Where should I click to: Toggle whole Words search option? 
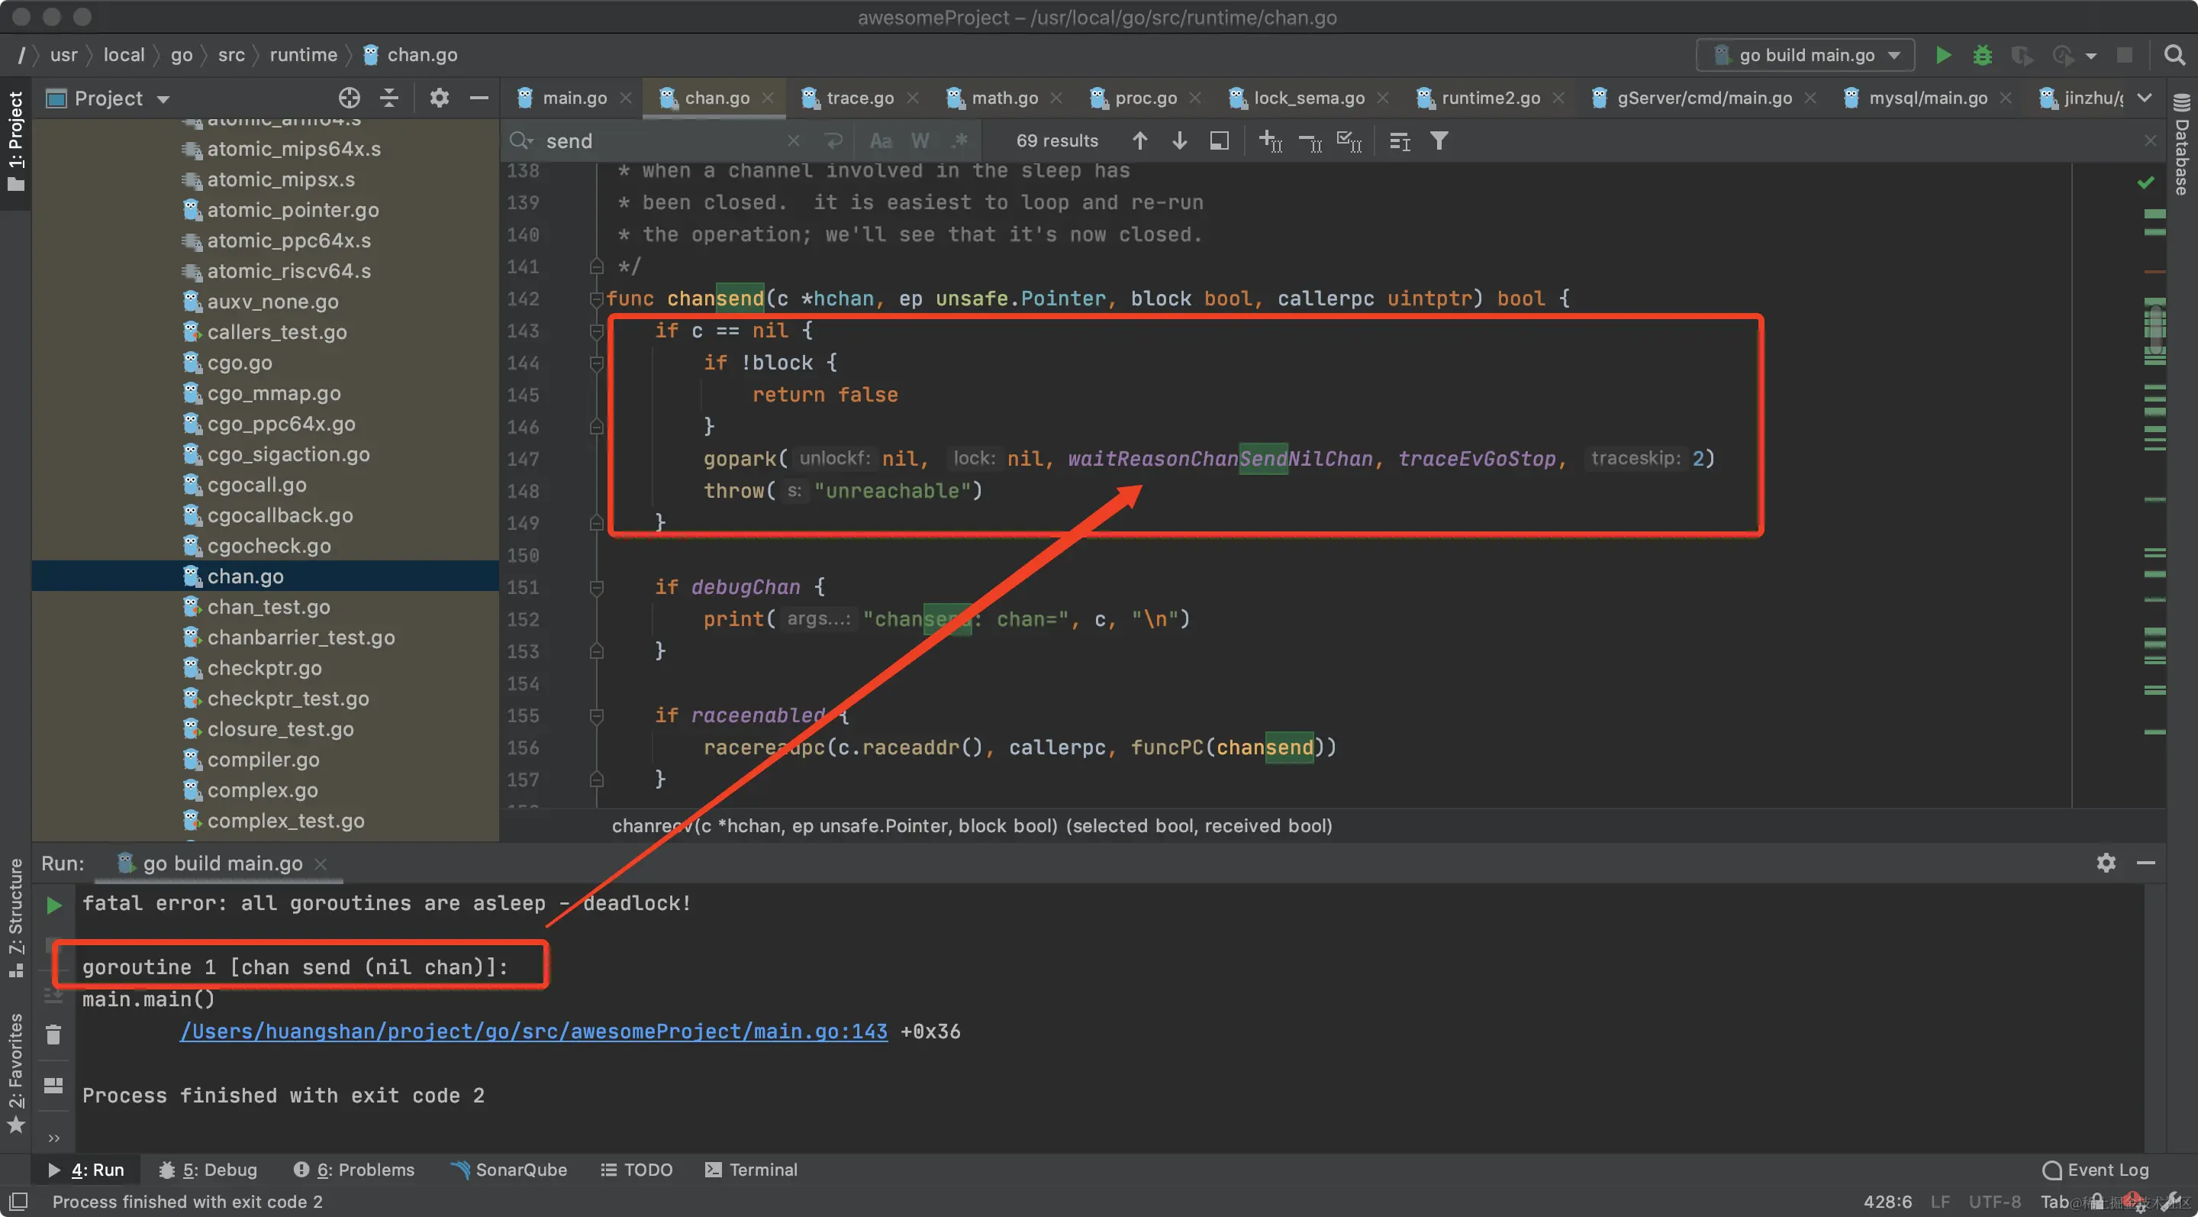click(920, 140)
